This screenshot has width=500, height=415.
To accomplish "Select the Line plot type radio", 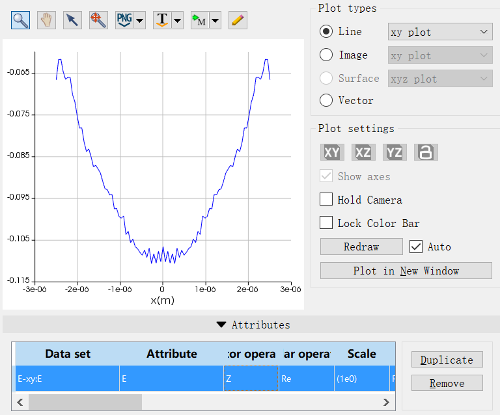I will click(x=326, y=31).
